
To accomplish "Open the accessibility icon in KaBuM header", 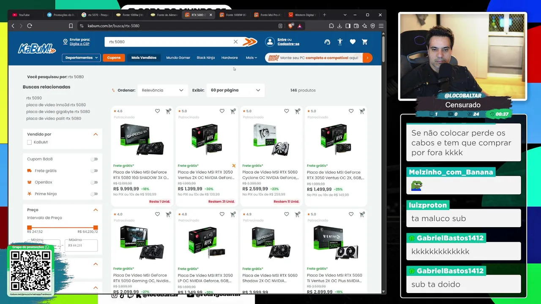I will pos(340,42).
